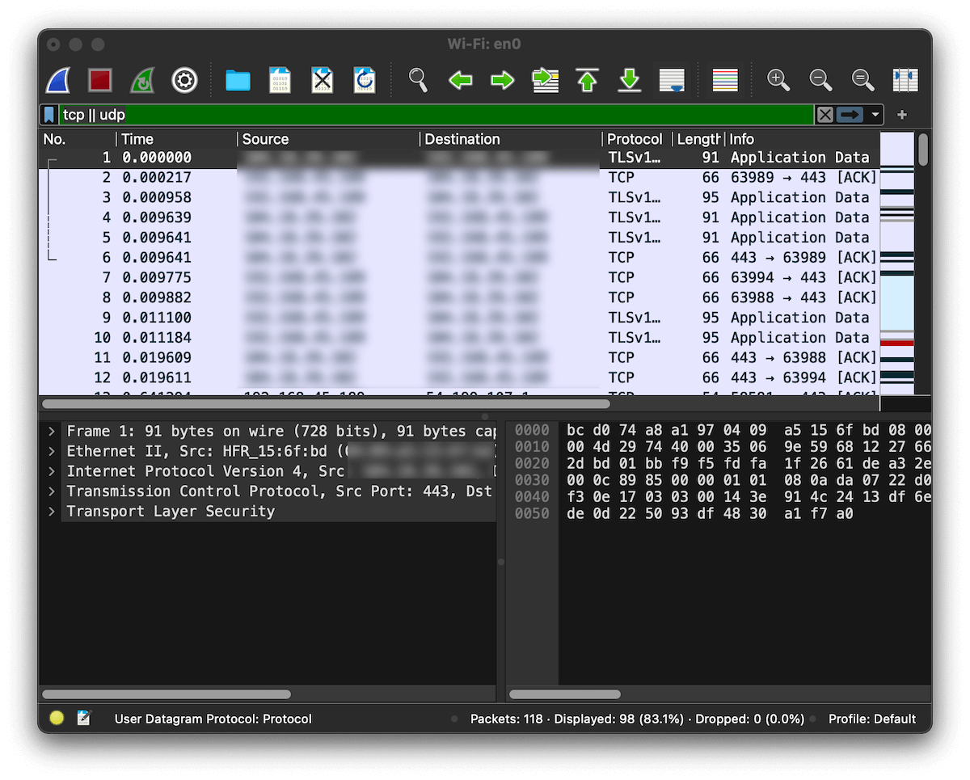
Task: Go forward in packet history
Action: click(503, 80)
